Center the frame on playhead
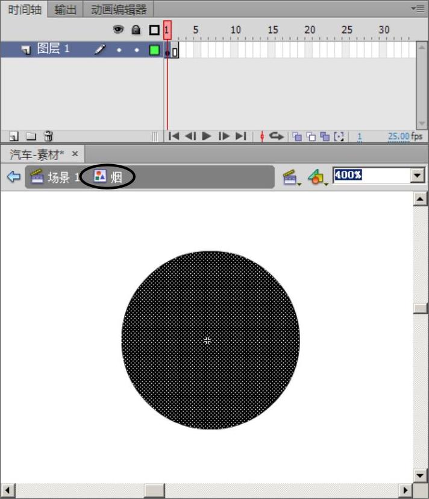 click(x=262, y=136)
